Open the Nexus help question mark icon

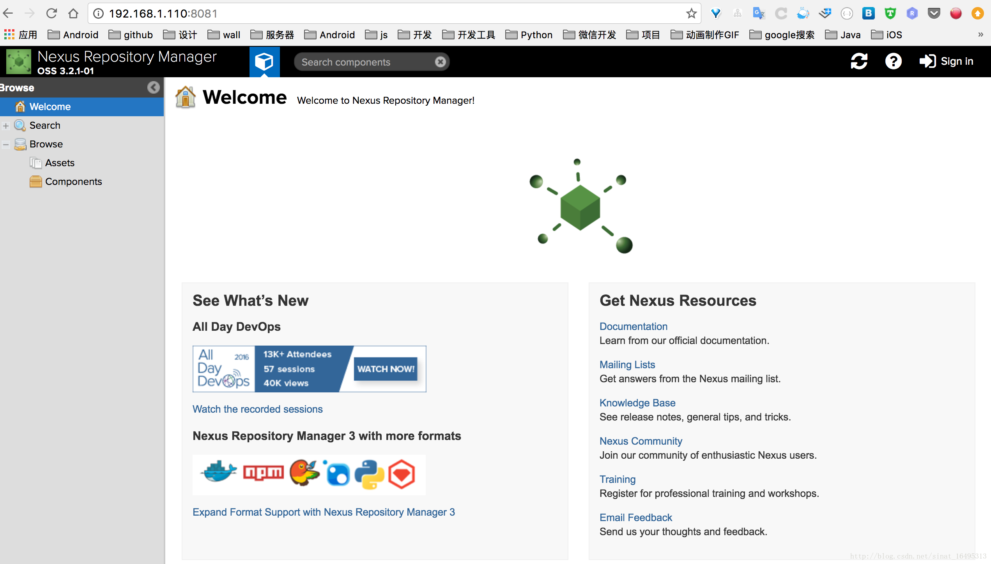pos(893,61)
